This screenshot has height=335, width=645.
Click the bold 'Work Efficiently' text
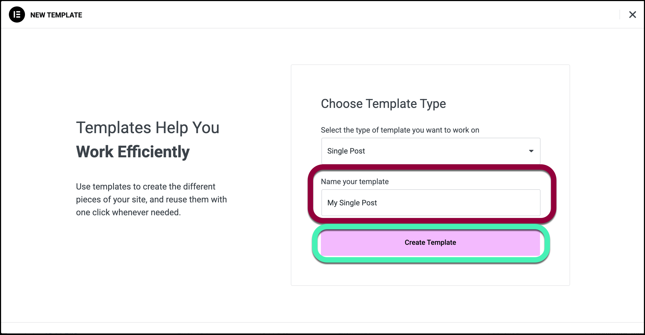coord(133,152)
